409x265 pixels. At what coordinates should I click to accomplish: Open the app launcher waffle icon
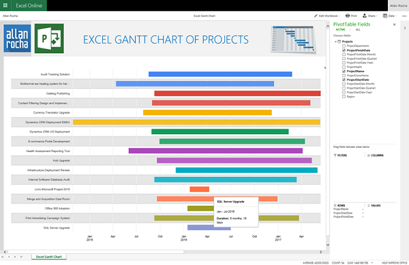[x=5, y=5]
